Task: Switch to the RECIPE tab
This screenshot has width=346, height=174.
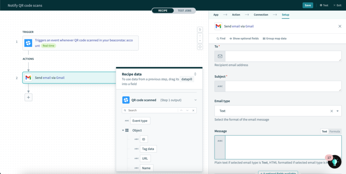Action: click(x=163, y=10)
